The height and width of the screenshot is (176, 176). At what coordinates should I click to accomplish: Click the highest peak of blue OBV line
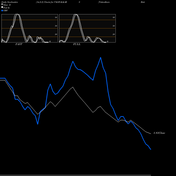click(101, 57)
